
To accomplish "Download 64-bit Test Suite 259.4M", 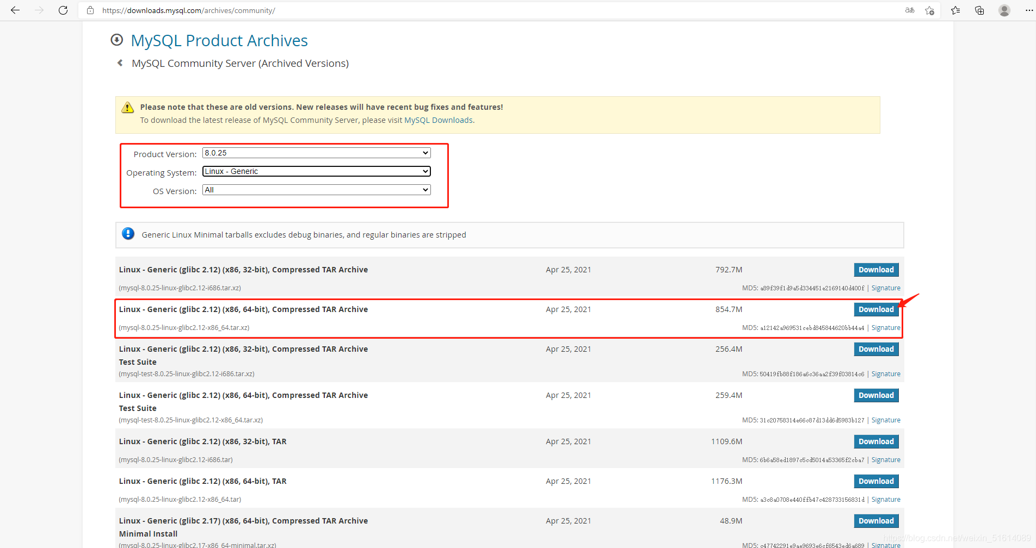I will (x=876, y=395).
